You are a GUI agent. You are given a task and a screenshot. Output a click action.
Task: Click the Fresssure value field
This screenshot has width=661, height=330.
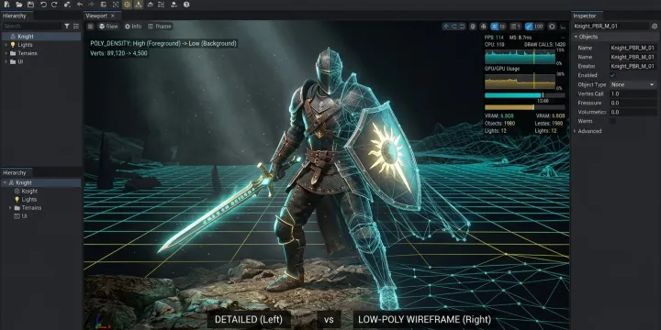pyautogui.click(x=633, y=103)
